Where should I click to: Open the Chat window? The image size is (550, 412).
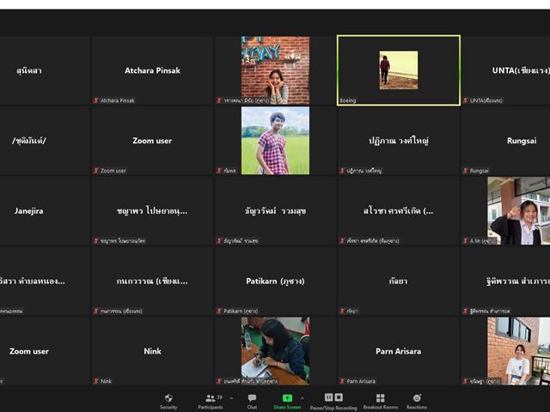(x=252, y=401)
